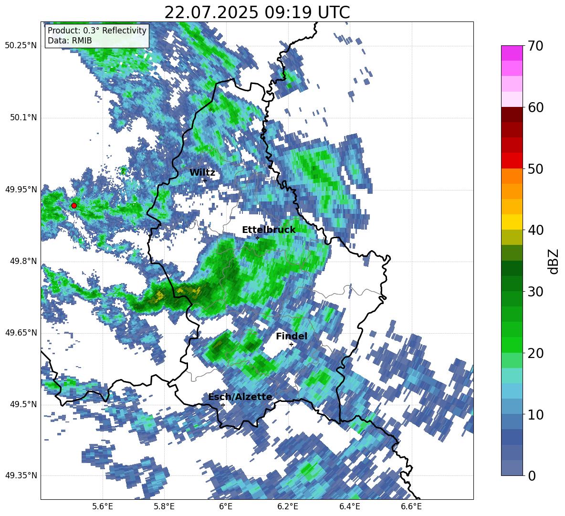Click the '6.6°E' longitude label
The image size is (565, 516).
tap(411, 507)
